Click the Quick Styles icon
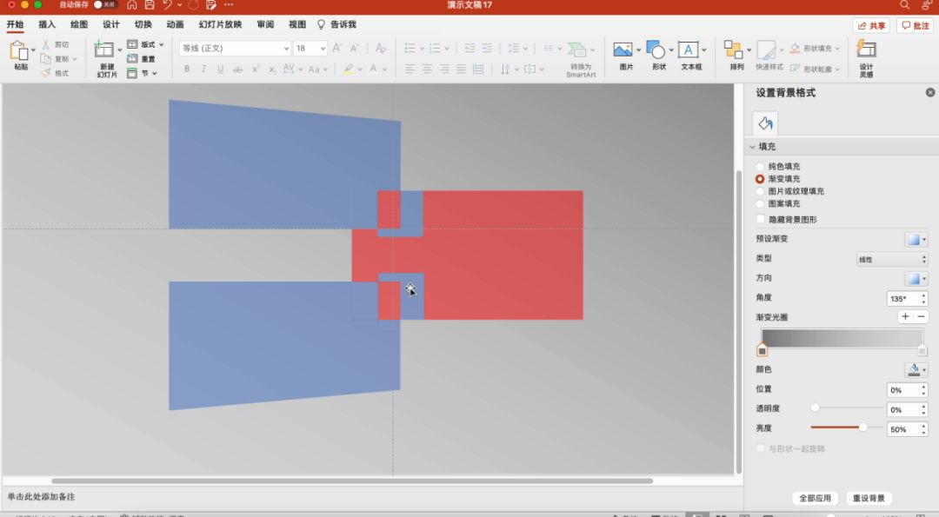This screenshot has width=939, height=517. point(766,50)
